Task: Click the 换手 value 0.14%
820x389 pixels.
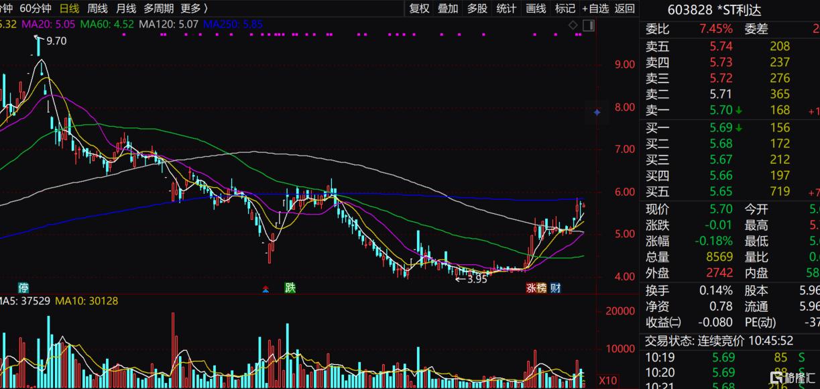Action: click(x=715, y=290)
